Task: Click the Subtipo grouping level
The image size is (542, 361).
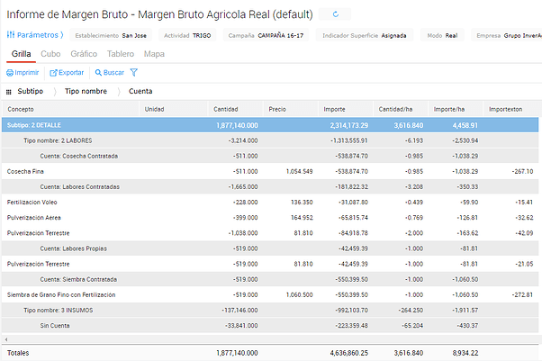Action: (x=31, y=91)
